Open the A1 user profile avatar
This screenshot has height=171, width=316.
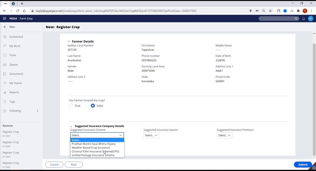311,18
